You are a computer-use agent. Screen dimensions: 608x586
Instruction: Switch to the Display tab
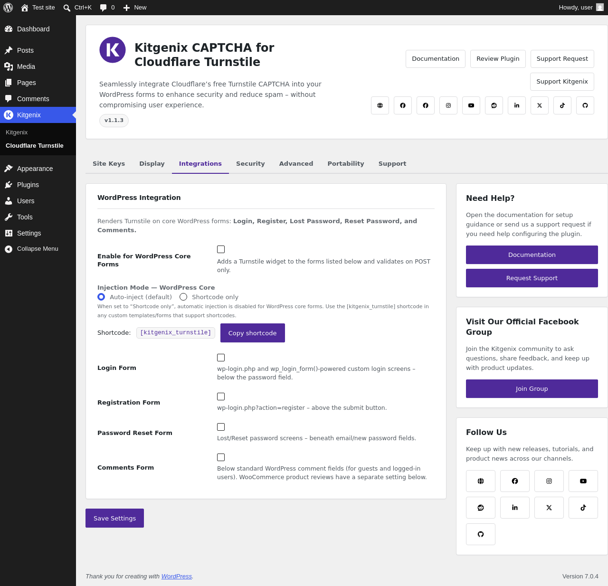point(152,164)
